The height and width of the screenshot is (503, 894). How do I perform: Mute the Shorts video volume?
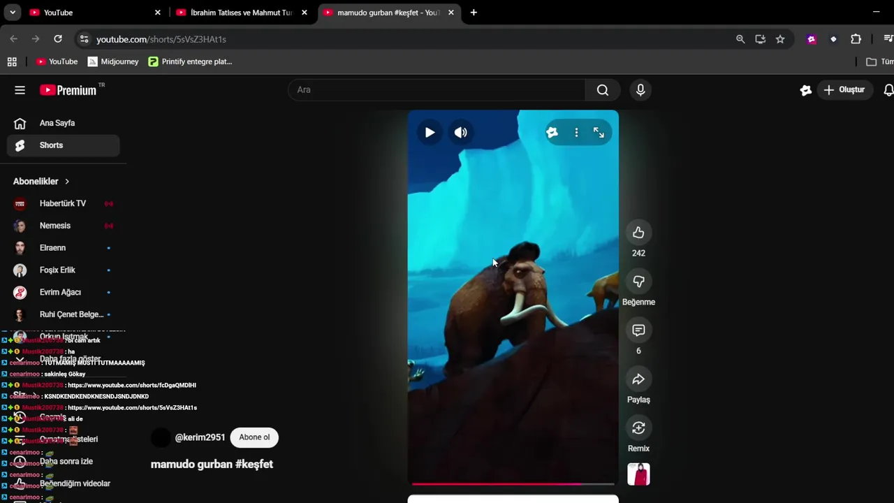(461, 132)
